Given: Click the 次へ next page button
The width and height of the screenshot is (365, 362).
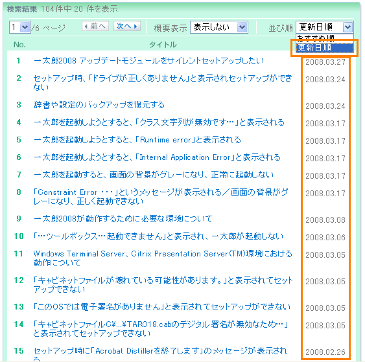Looking at the screenshot, I should click(x=127, y=27).
